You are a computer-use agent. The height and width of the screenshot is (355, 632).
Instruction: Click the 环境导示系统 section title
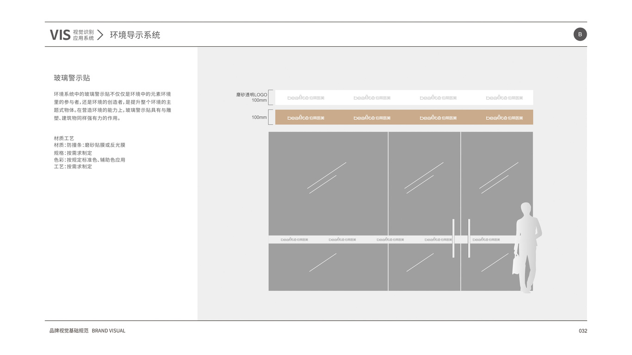[135, 35]
